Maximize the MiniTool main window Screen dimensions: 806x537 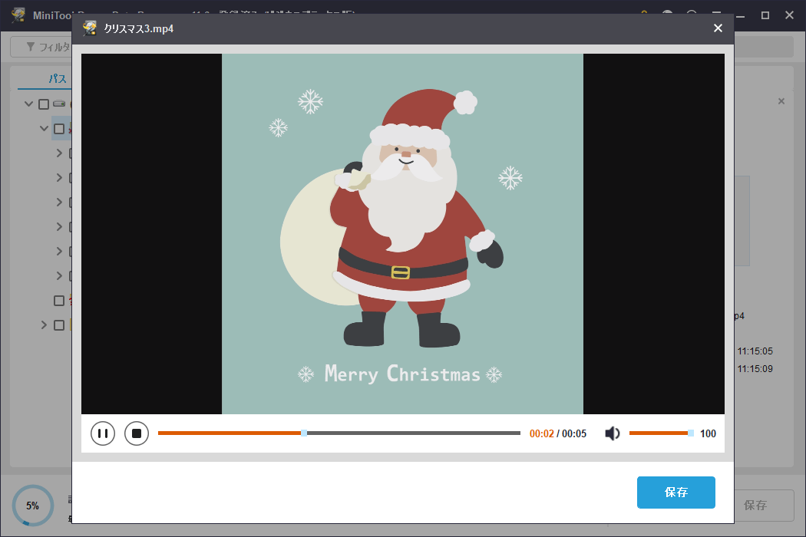click(765, 15)
